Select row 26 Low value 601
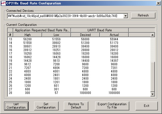Image resolution: width=162 pixels, height=114 pixels. pos(56,86)
